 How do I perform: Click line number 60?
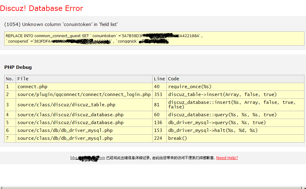click(159, 115)
